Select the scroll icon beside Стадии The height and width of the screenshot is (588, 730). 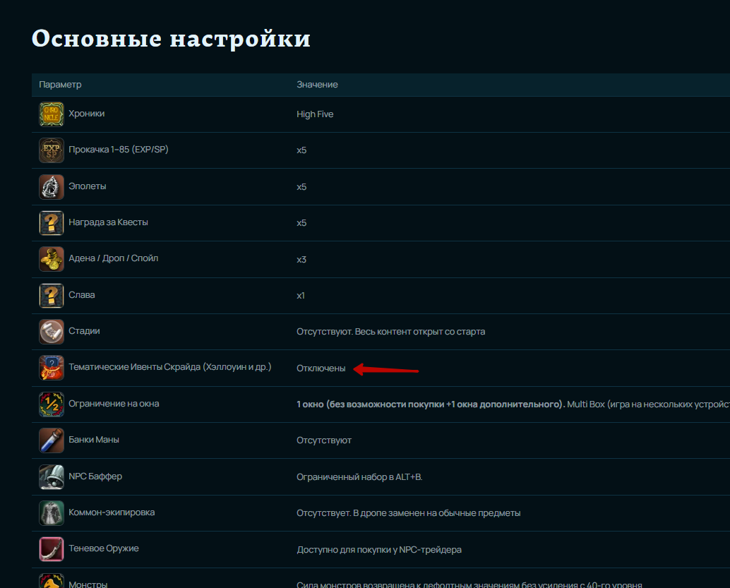point(52,332)
